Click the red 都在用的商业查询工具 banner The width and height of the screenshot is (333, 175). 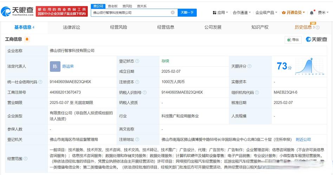click(62, 12)
